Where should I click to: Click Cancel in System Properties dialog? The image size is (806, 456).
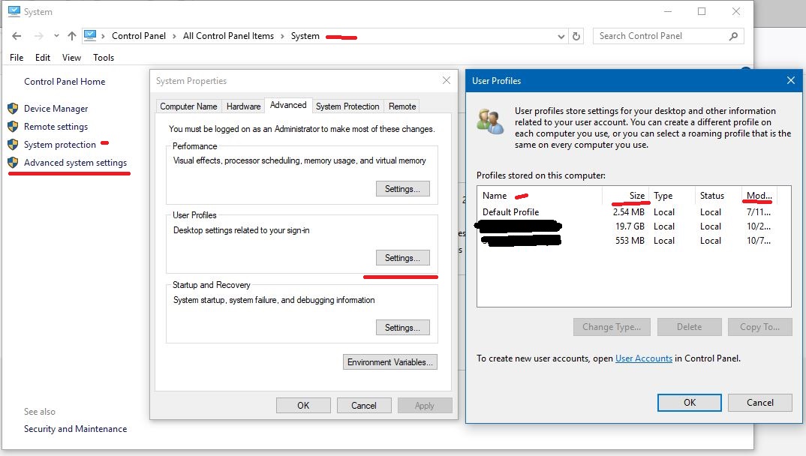364,406
